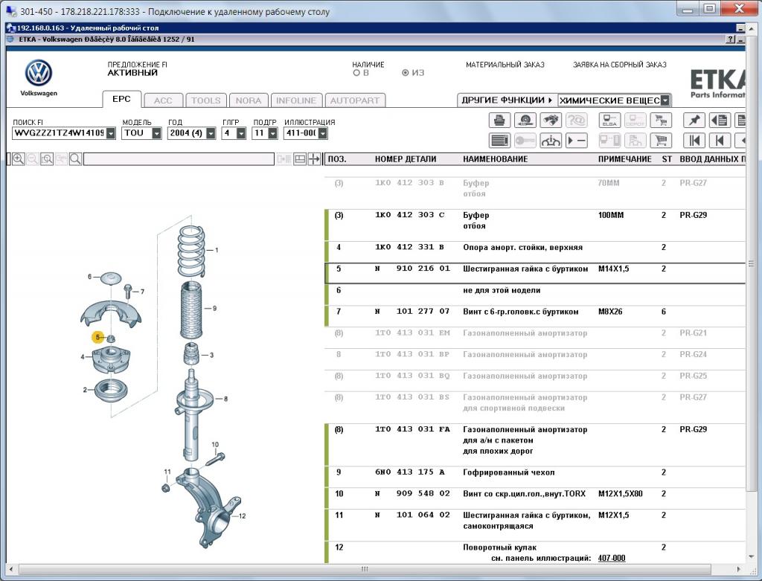This screenshot has height=581, width=762.
Task: Go to previous illustration with bar-arrow icon
Action: point(720,141)
